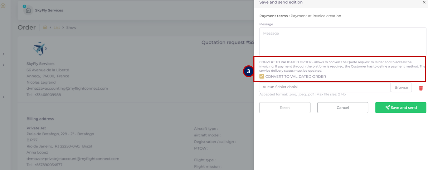The height and width of the screenshot is (170, 428).
Task: Click the Browse button
Action: pyautogui.click(x=401, y=87)
